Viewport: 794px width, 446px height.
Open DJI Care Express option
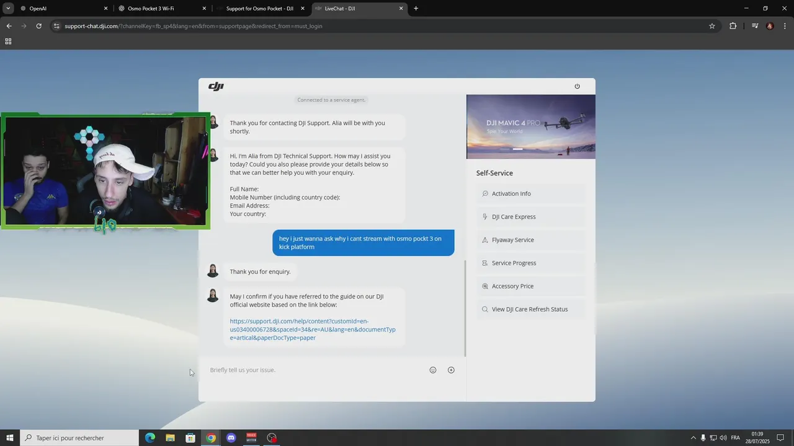click(531, 217)
